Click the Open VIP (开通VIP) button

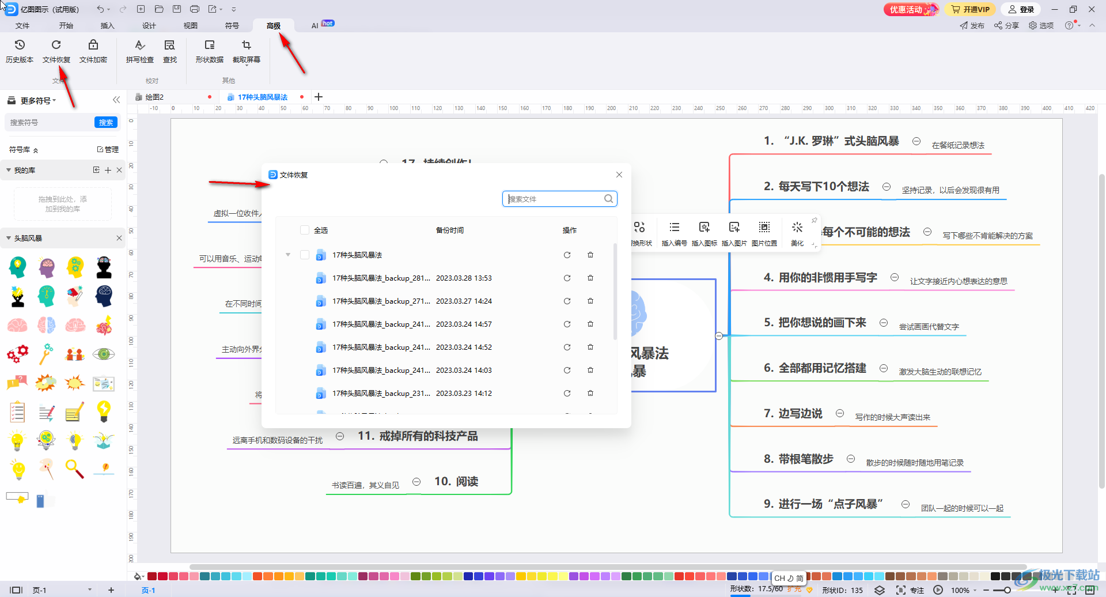pyautogui.click(x=971, y=9)
